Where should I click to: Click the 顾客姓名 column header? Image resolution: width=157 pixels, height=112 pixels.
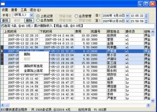pos(116,32)
